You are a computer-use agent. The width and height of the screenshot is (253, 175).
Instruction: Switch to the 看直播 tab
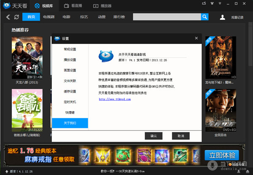click(73, 6)
